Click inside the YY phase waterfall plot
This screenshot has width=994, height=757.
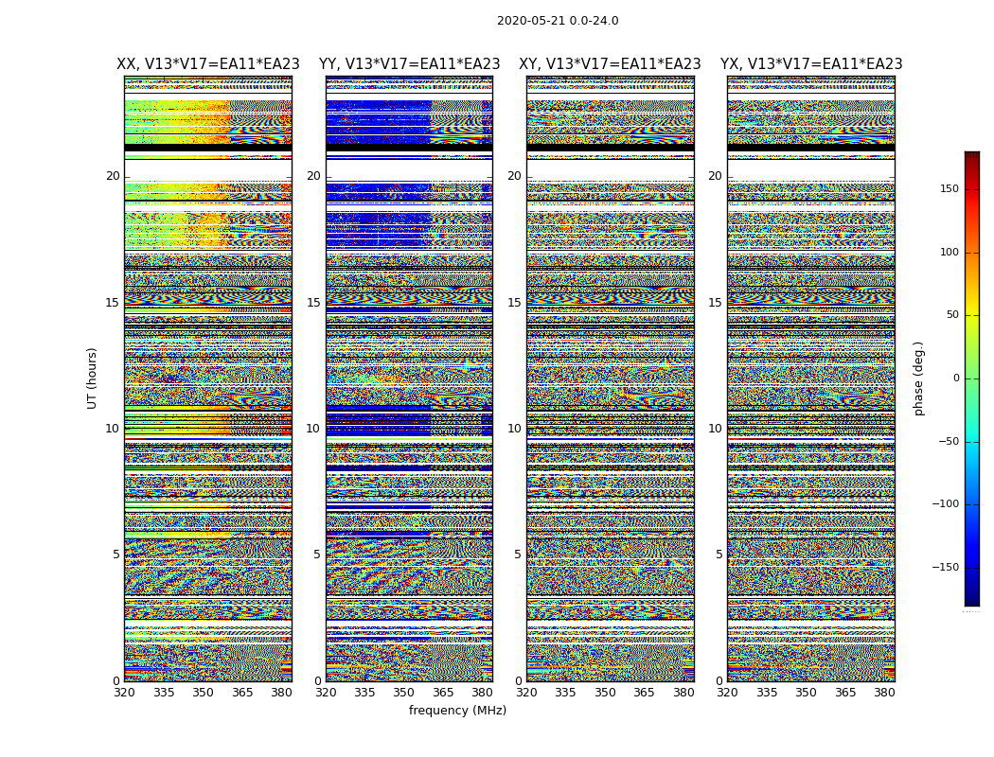(x=410, y=378)
